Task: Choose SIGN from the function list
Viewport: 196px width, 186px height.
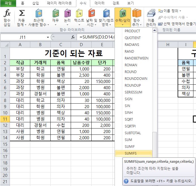Action: pos(133,99)
